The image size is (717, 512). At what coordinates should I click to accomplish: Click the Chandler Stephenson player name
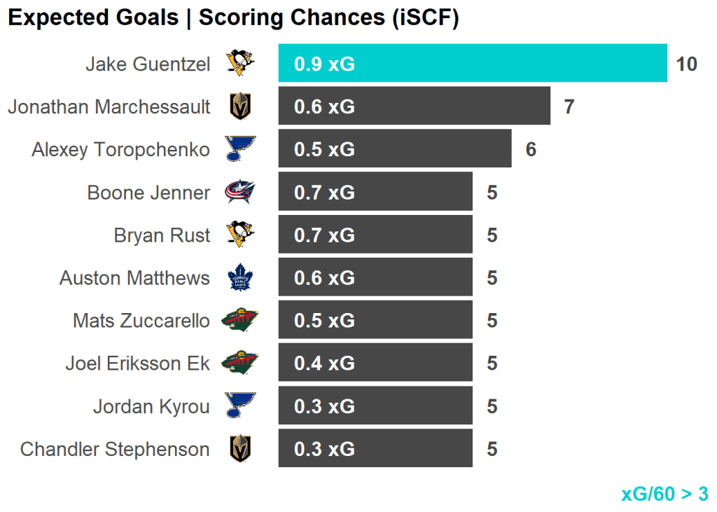[115, 449]
